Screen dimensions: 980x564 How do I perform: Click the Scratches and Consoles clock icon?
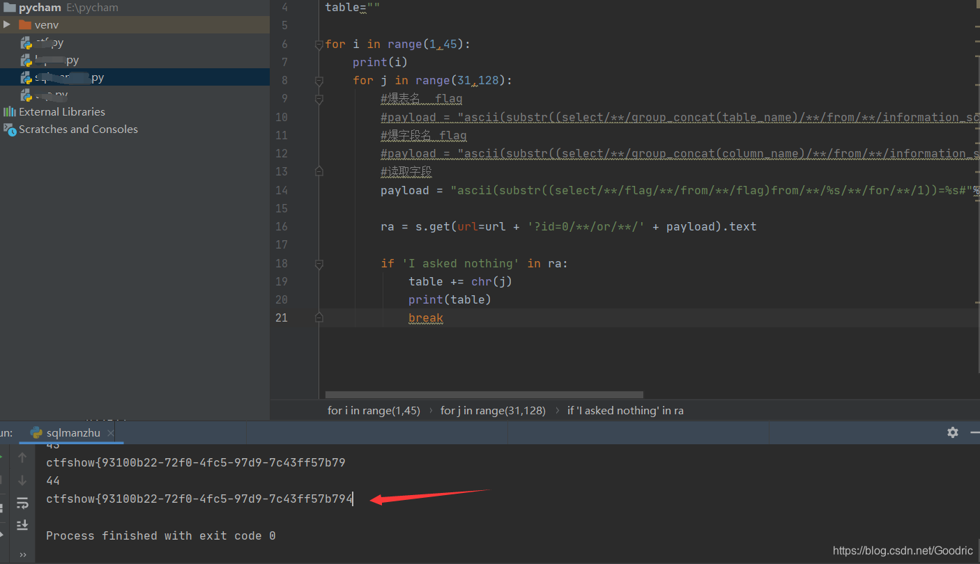[10, 129]
